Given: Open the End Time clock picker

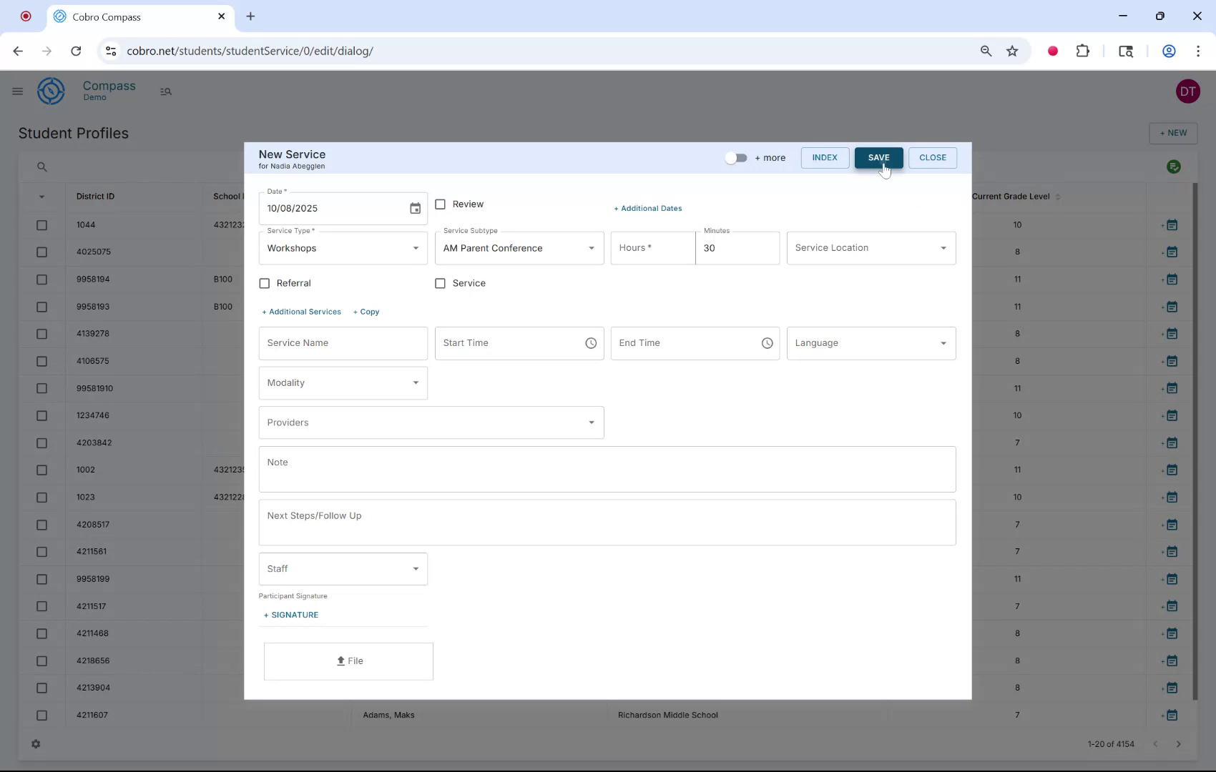Looking at the screenshot, I should [x=767, y=343].
